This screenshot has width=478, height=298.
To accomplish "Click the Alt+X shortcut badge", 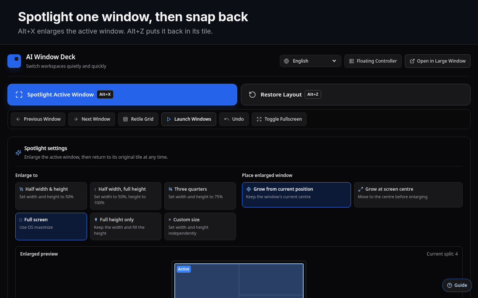I will 105,95.
